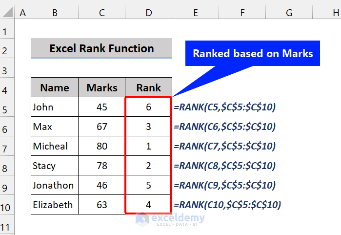Select the cell containing 'Stacy'

coord(55,166)
